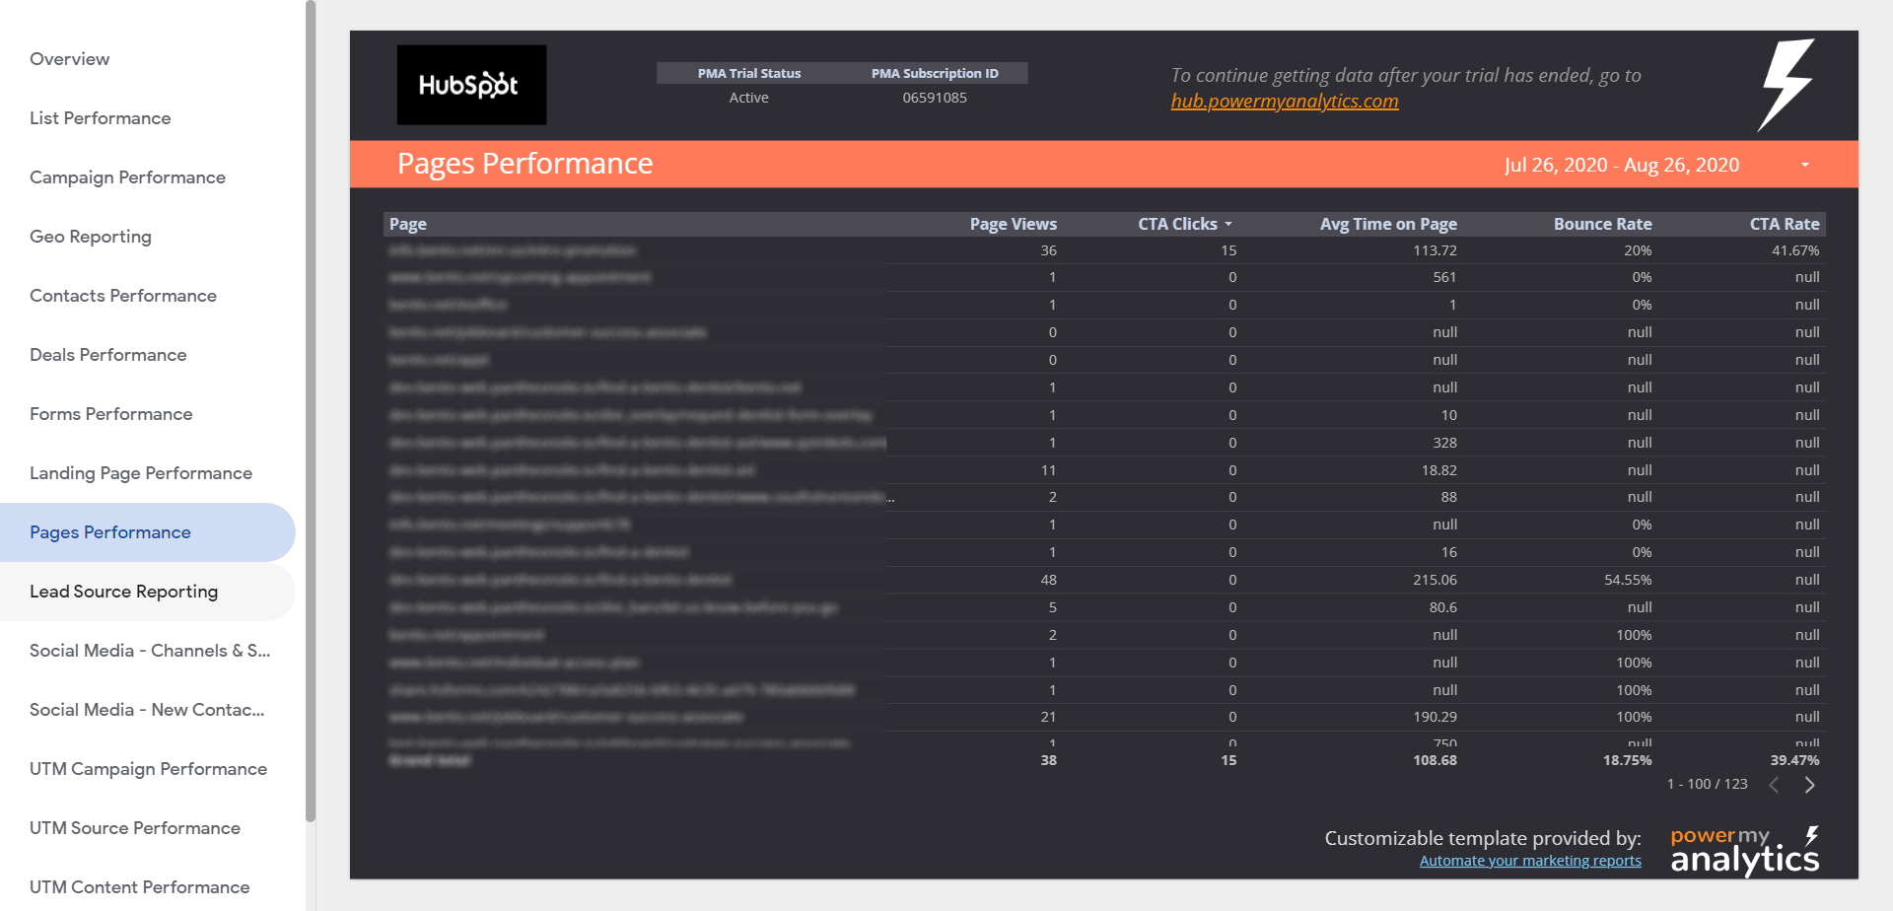1893x911 pixels.
Task: Sort table by Bounce Rate header
Action: pos(1602,224)
